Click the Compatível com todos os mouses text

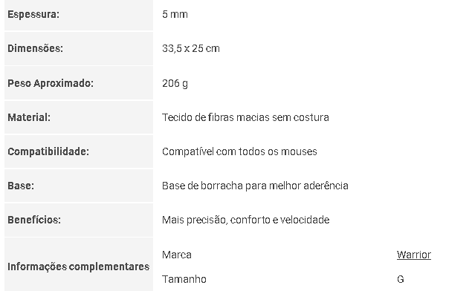pos(239,151)
